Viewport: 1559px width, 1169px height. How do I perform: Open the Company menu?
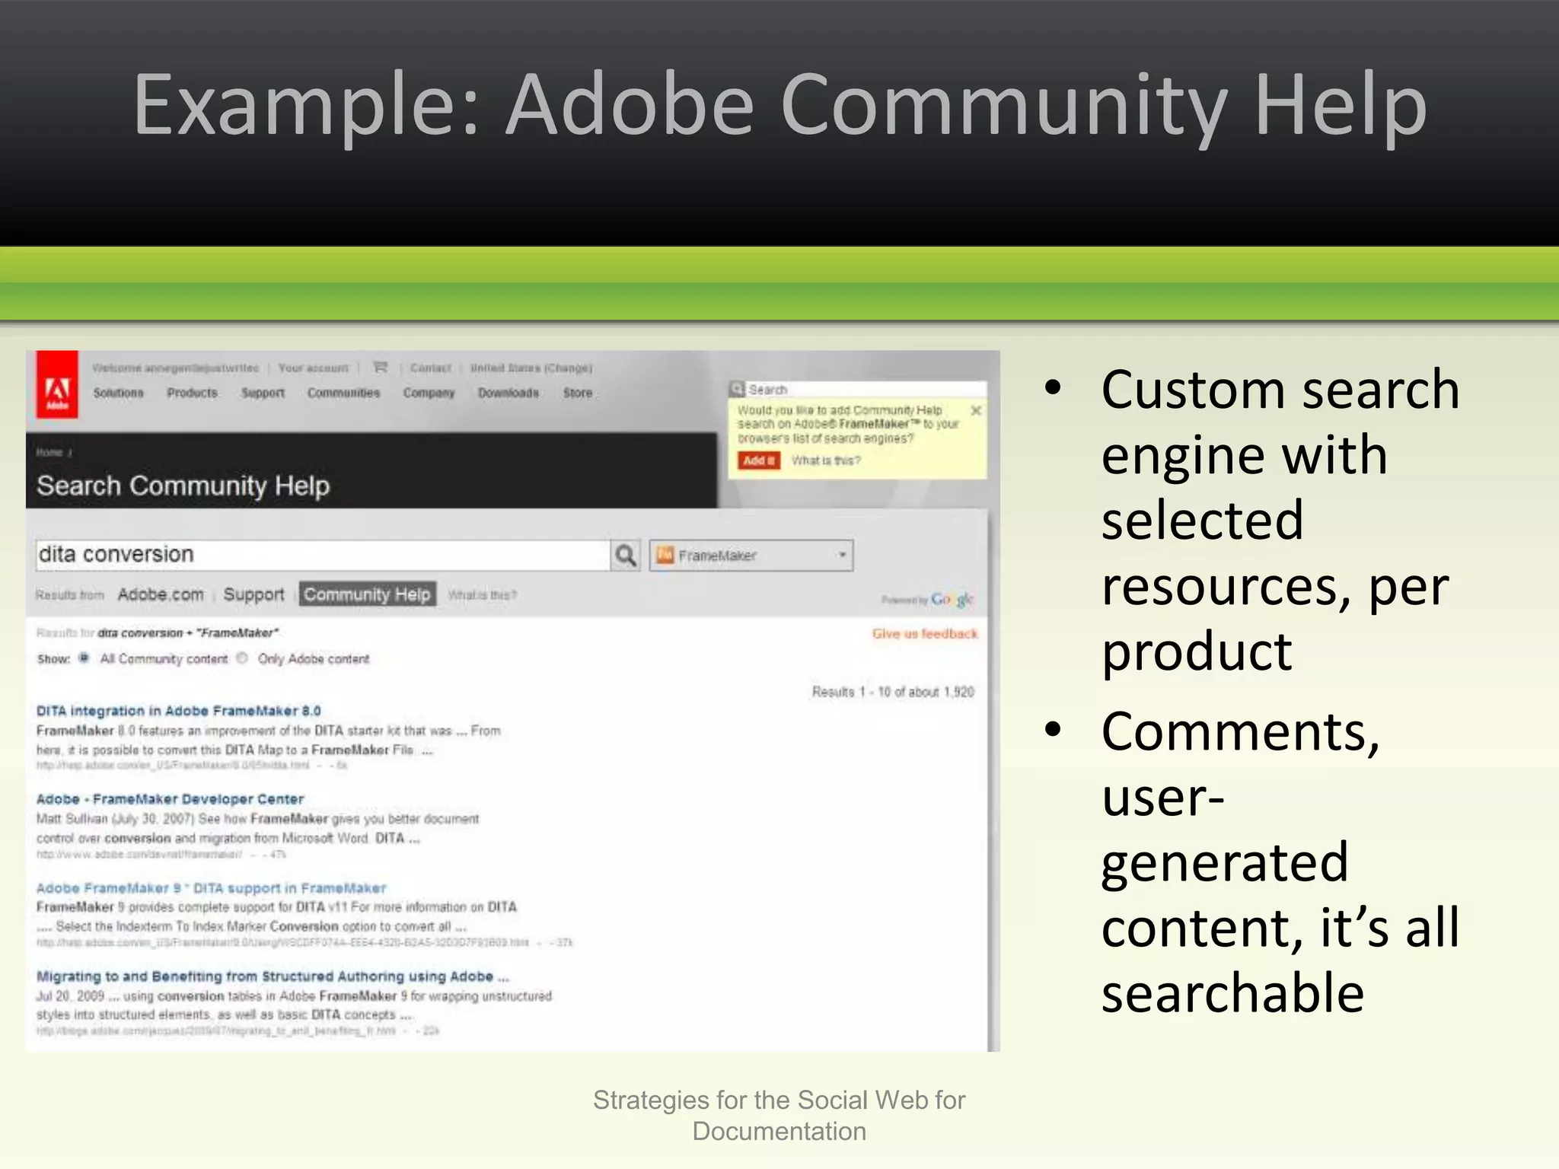pos(429,393)
